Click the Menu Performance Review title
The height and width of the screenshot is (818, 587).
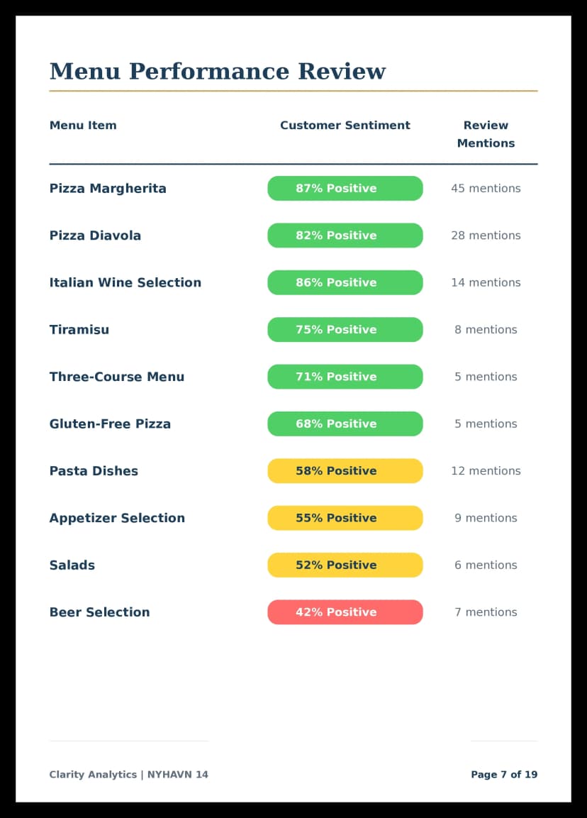click(217, 72)
